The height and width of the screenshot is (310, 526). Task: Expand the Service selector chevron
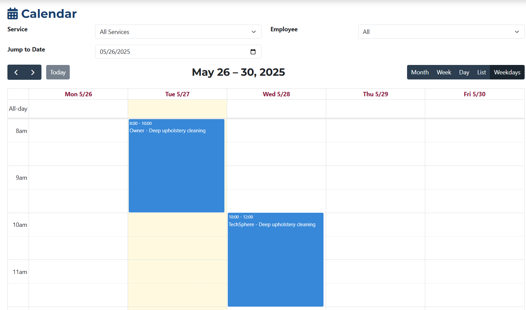click(254, 32)
